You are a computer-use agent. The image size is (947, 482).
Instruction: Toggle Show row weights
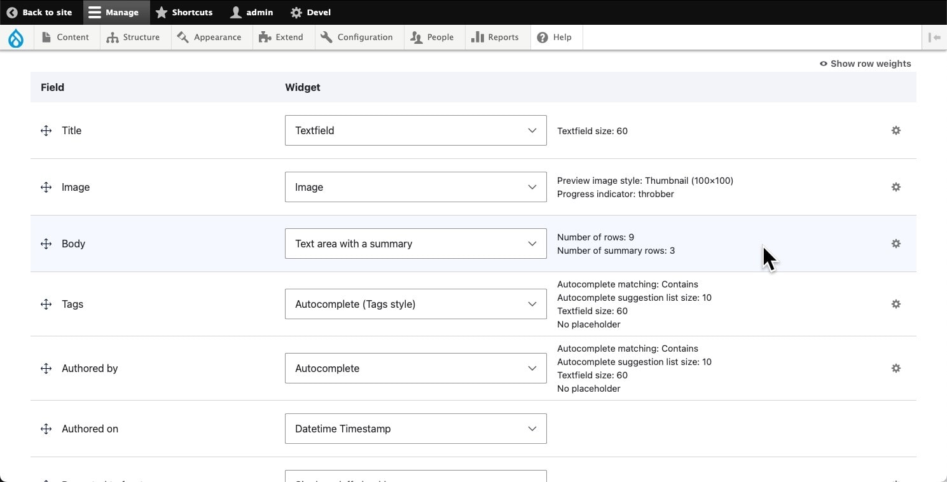tap(866, 64)
